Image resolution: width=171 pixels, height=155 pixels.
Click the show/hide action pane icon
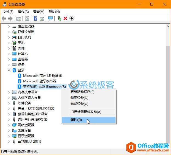42,19
